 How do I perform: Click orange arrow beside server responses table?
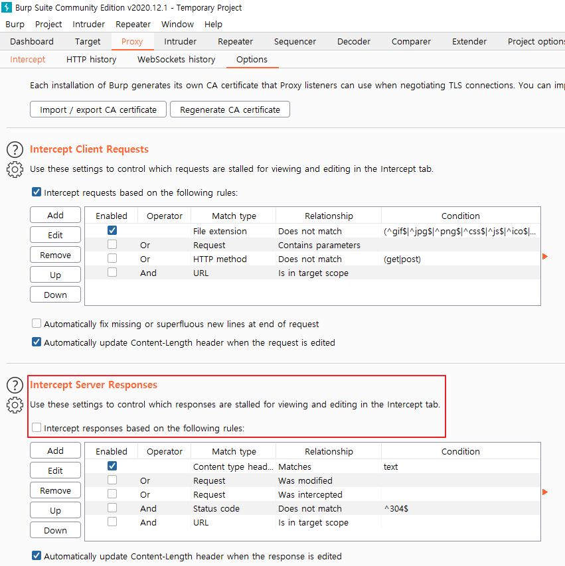(545, 492)
